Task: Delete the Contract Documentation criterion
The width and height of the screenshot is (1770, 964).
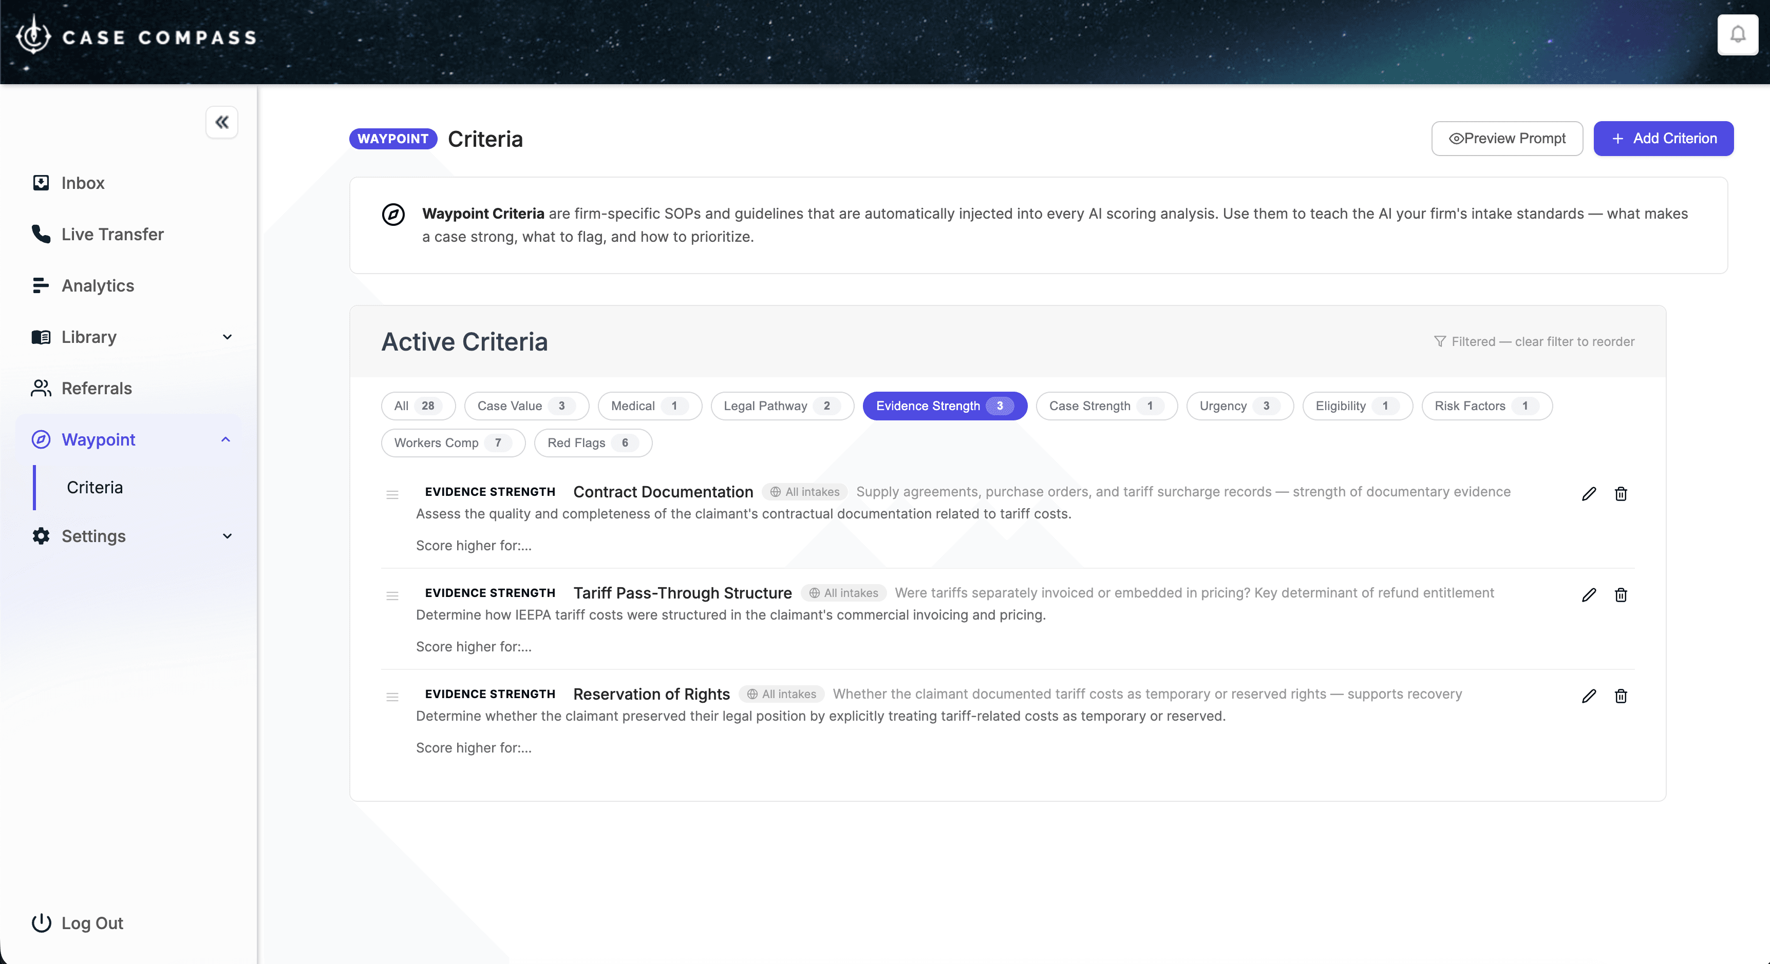Action: click(x=1620, y=494)
